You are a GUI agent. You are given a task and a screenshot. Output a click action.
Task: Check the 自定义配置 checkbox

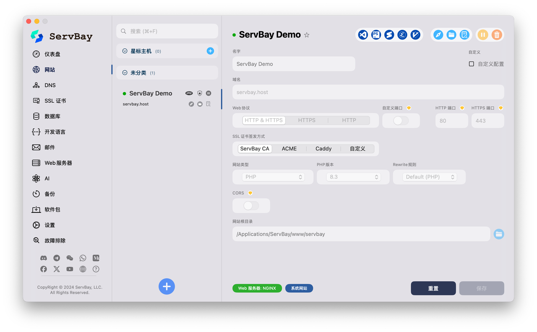pyautogui.click(x=472, y=64)
